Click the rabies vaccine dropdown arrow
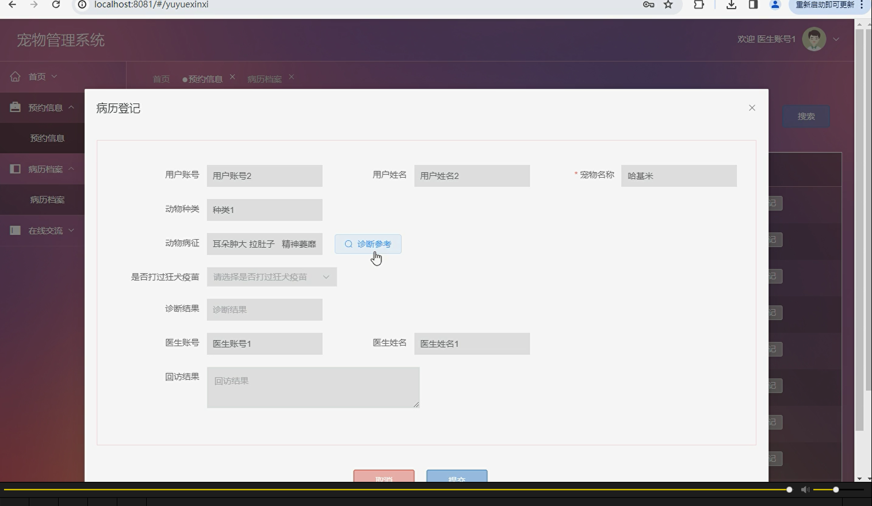Screen dimensions: 872x506 tap(326, 277)
